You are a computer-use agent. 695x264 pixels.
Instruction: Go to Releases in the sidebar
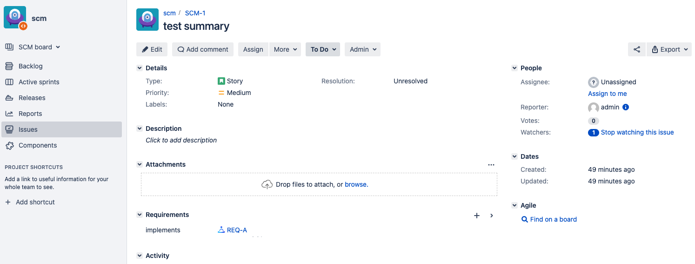(x=32, y=98)
